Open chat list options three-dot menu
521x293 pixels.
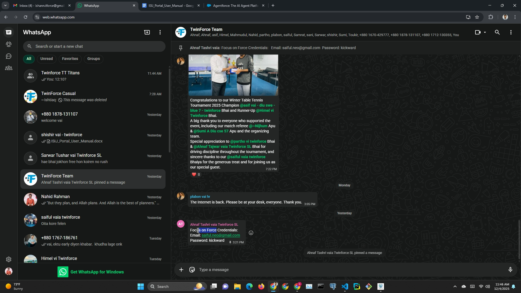[x=160, y=33]
